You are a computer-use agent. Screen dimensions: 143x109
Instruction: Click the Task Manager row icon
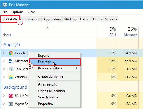[x=11, y=69]
